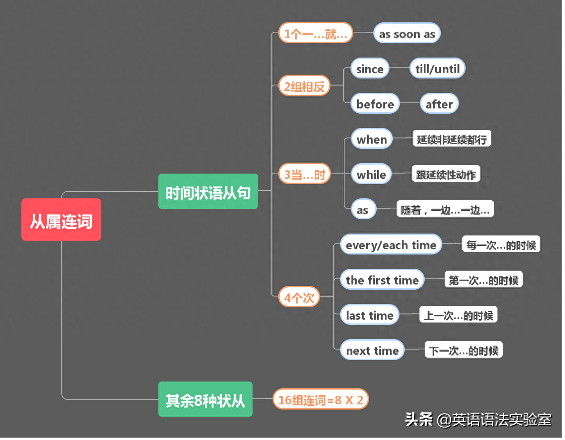Select the root node 从属连词
Screen dimensions: 565x440
[61, 220]
